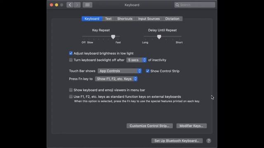Enable Use F1, F2 keys as standard function keys

[x=71, y=97]
